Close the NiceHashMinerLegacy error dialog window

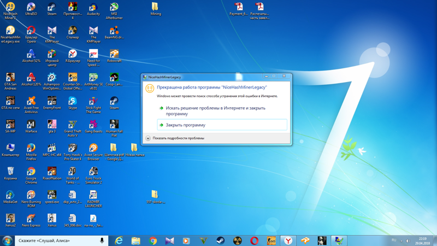pyautogui.click(x=284, y=76)
